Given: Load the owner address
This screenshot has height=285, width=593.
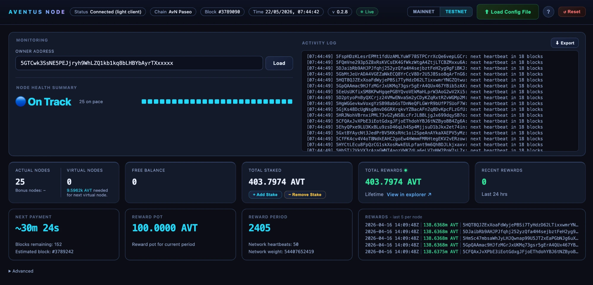Looking at the screenshot, I should 279,63.
